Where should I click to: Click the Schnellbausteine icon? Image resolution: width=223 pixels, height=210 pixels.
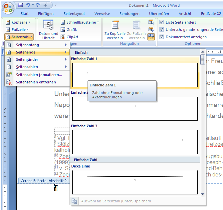(63, 22)
